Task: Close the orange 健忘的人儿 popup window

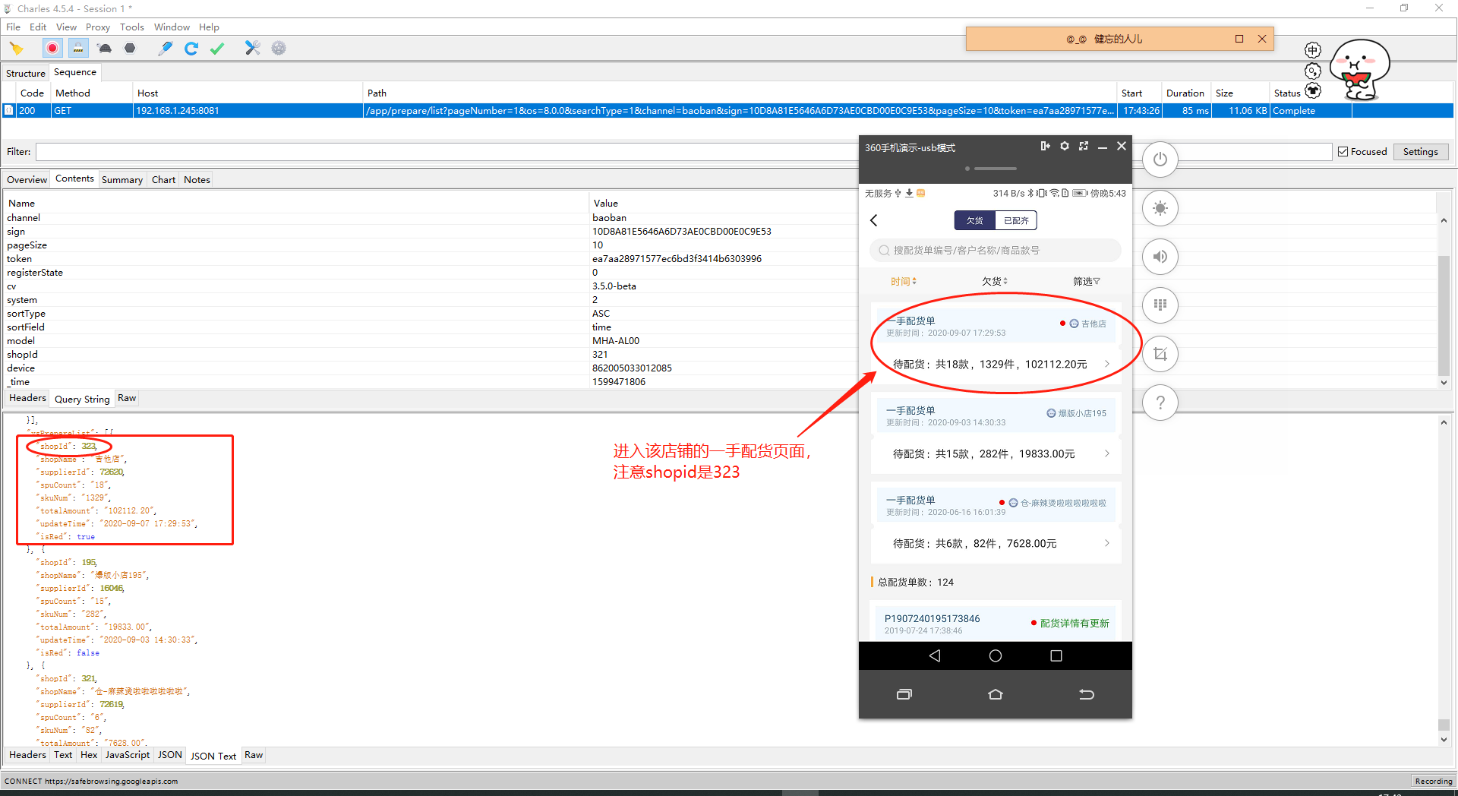Action: click(1262, 39)
